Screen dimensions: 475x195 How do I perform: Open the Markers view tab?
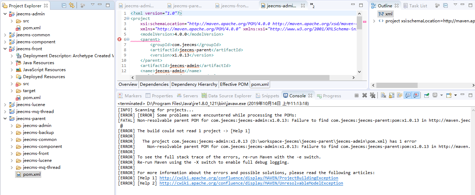[130, 96]
